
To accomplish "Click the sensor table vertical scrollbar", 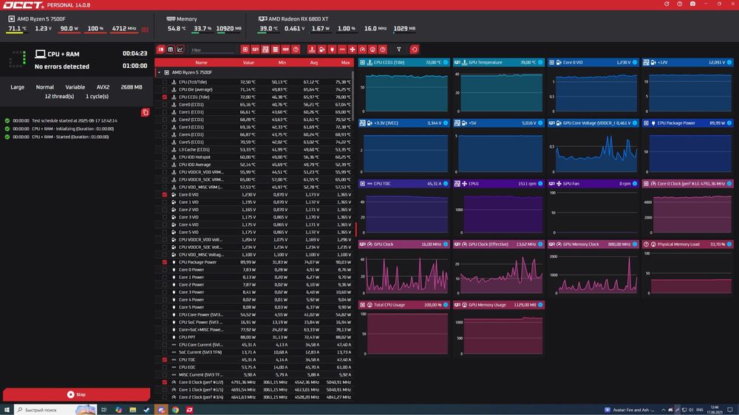I will [352, 95].
